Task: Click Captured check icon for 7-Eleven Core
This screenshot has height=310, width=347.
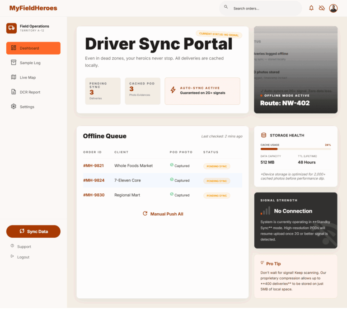Action: pos(172,179)
